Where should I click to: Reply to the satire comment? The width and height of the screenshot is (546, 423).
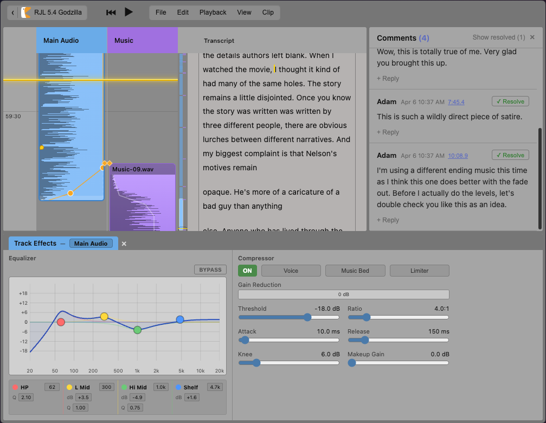(388, 132)
